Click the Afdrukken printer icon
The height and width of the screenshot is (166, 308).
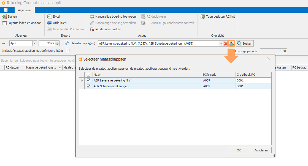[50, 23]
